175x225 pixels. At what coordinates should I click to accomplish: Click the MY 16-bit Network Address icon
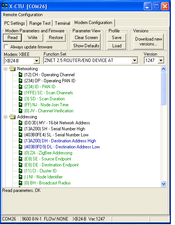pos(21,123)
